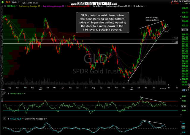This screenshot has width=190, height=135.
Task: Click the GLD ticker symbol
Action: click(8, 2)
